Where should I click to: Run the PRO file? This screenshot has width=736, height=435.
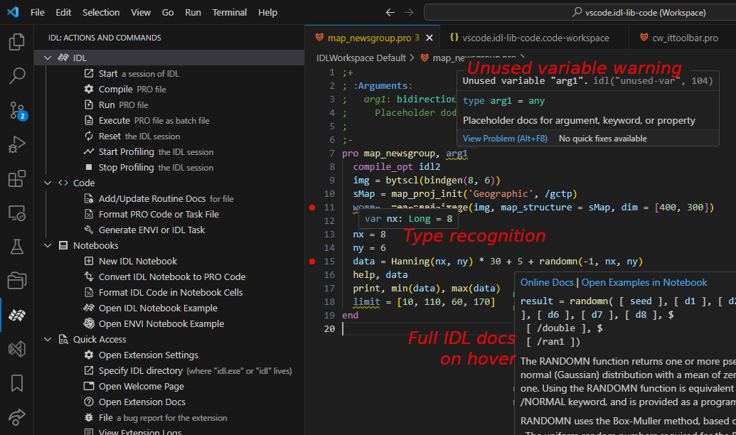[116, 105]
